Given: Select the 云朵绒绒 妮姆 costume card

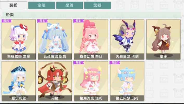Looking at the screenshot, I should click(x=55, y=40).
